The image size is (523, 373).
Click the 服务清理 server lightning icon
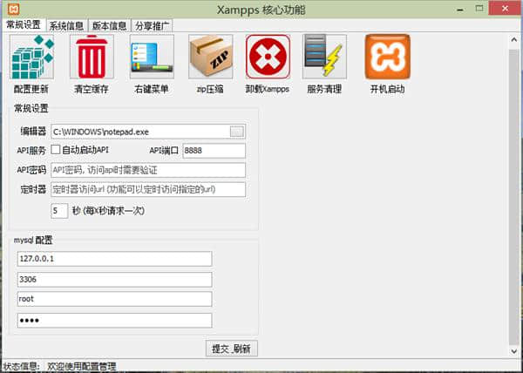(324, 57)
